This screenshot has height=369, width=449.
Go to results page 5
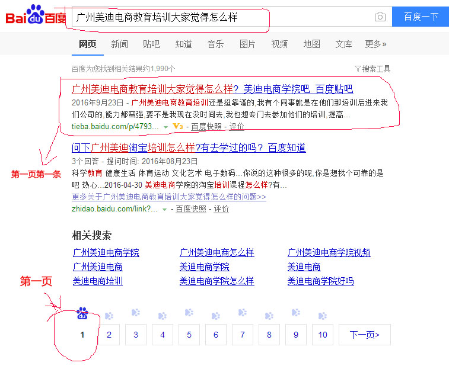coord(189,335)
